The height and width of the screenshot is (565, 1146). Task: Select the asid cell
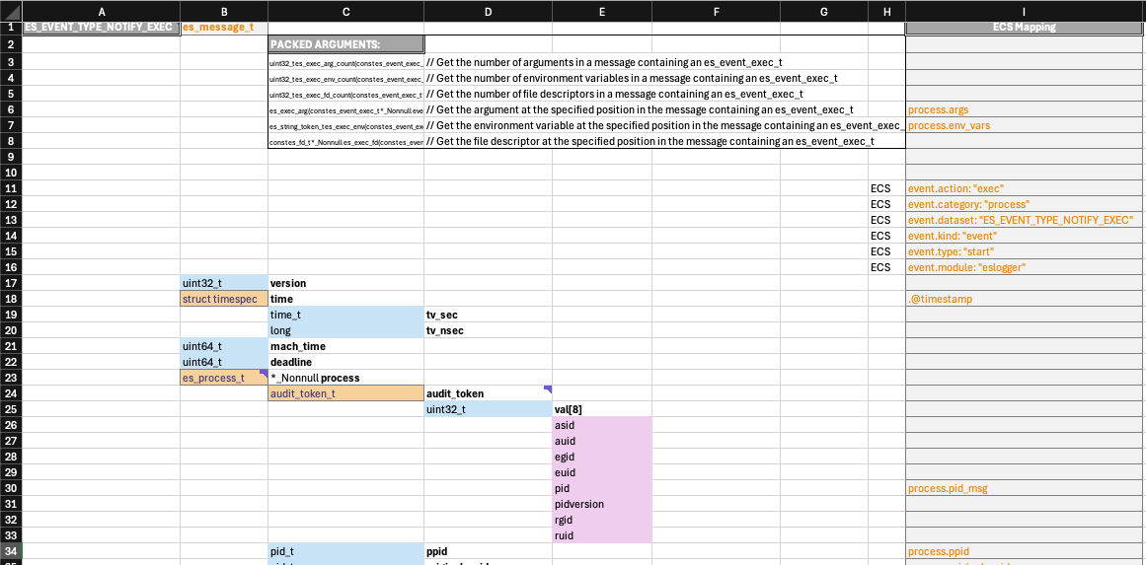[x=602, y=425]
